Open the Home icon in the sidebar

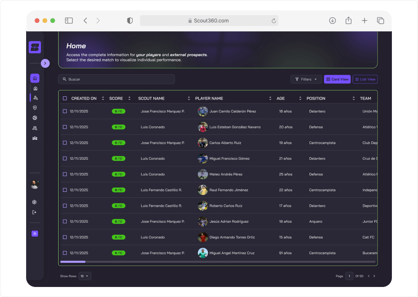tap(35, 78)
